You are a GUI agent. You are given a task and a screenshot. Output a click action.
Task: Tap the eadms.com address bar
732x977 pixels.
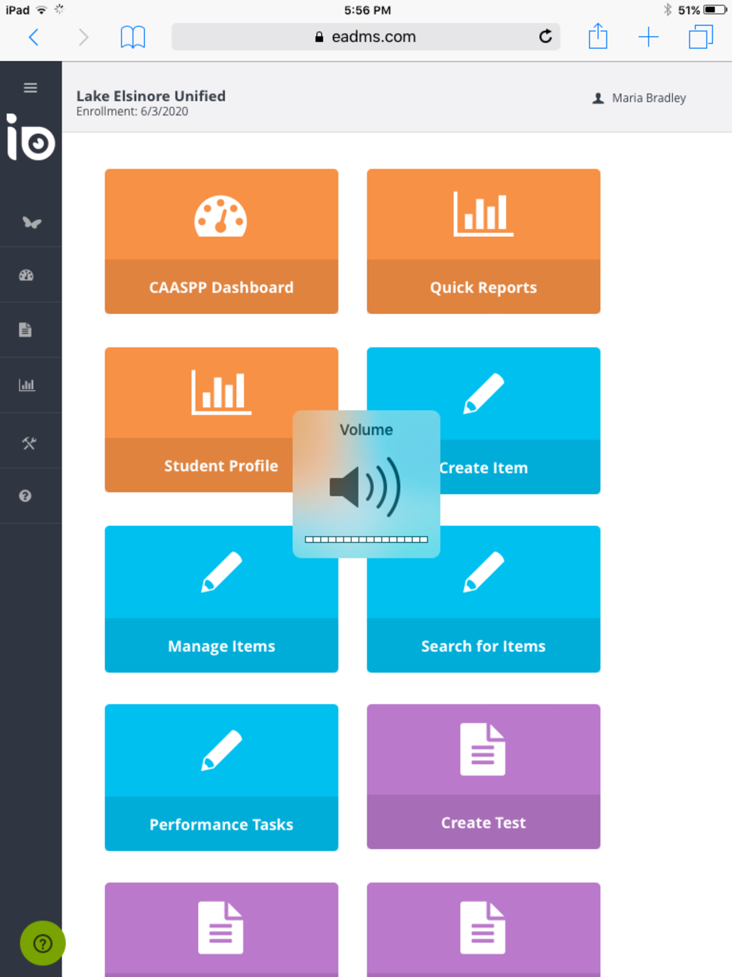[365, 37]
